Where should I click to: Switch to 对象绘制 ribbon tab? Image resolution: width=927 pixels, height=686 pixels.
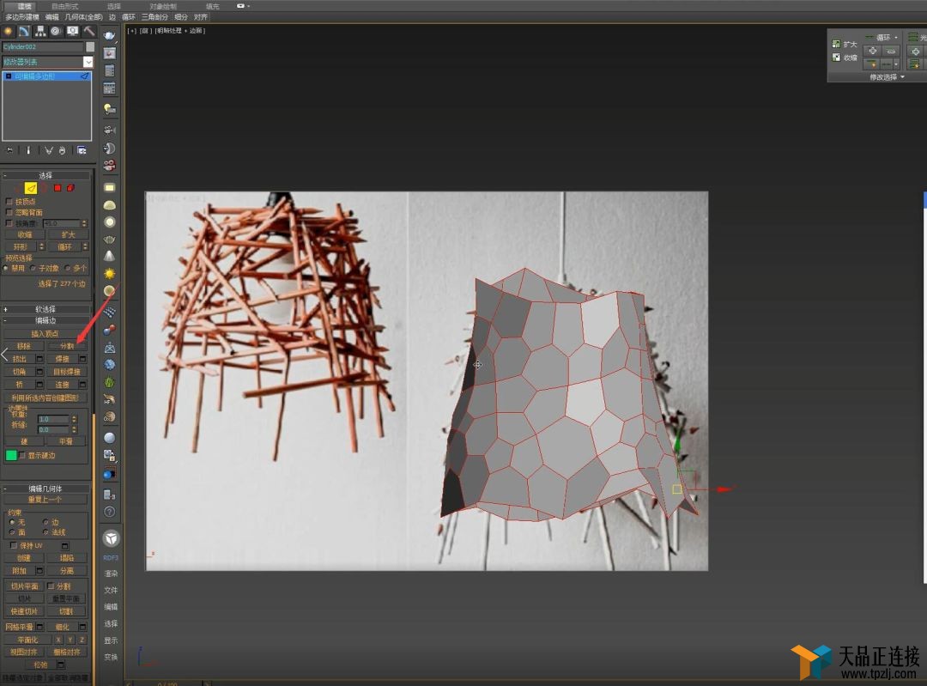(x=163, y=6)
